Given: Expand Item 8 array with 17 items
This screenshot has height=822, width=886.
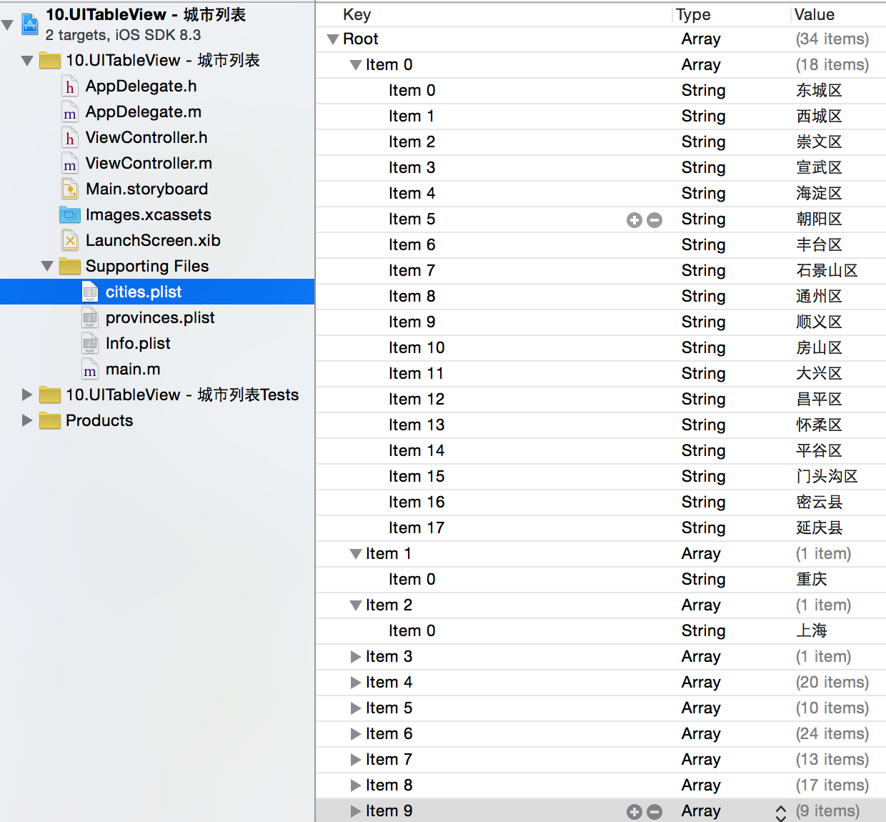Looking at the screenshot, I should tap(356, 786).
